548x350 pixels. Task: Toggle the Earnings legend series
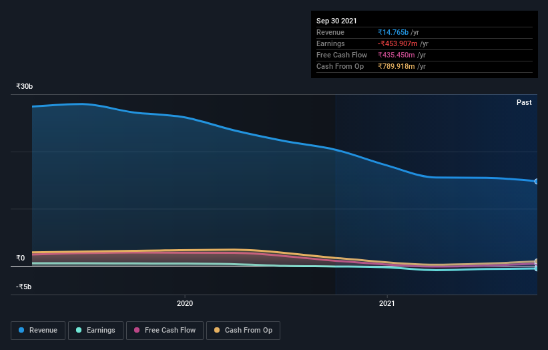click(x=95, y=331)
